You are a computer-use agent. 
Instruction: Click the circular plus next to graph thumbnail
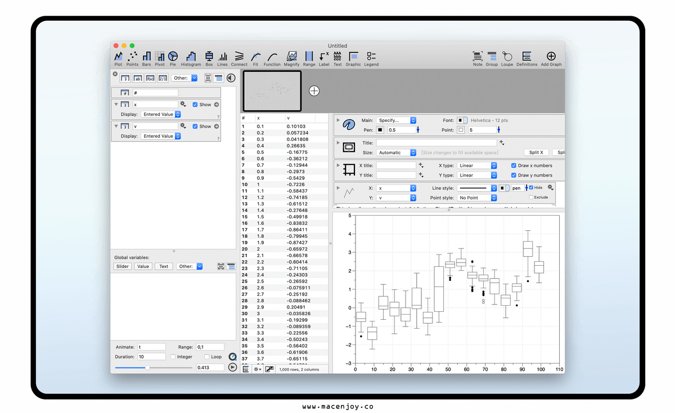tap(314, 90)
